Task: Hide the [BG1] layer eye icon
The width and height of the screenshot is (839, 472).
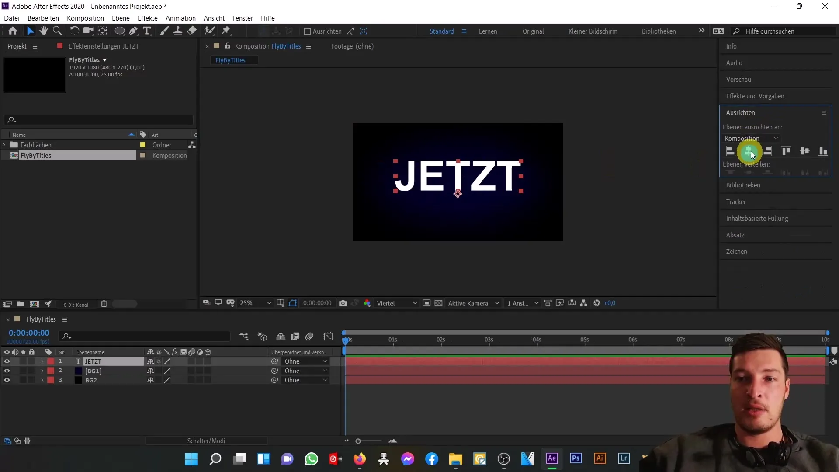Action: click(x=7, y=371)
